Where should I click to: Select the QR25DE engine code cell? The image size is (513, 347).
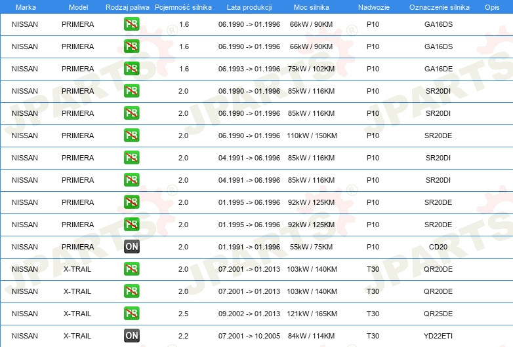[438, 314]
